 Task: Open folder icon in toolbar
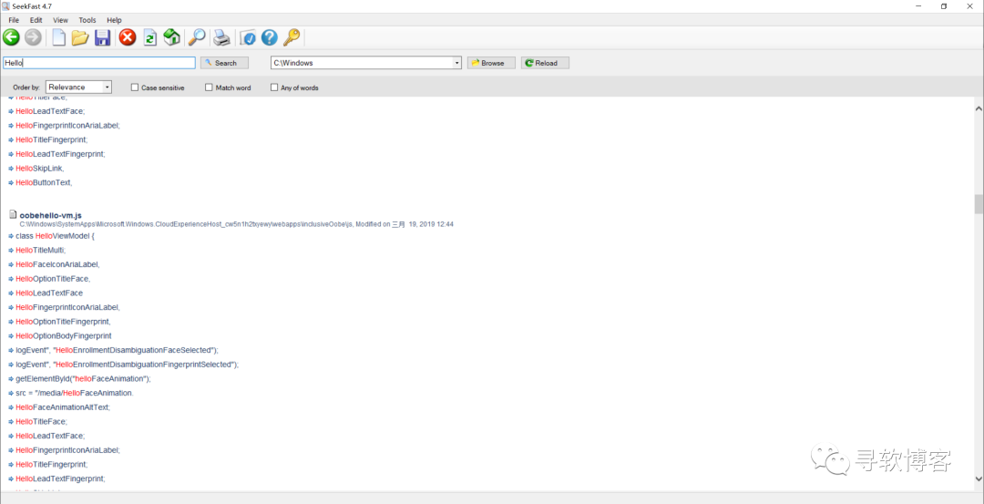click(x=79, y=37)
